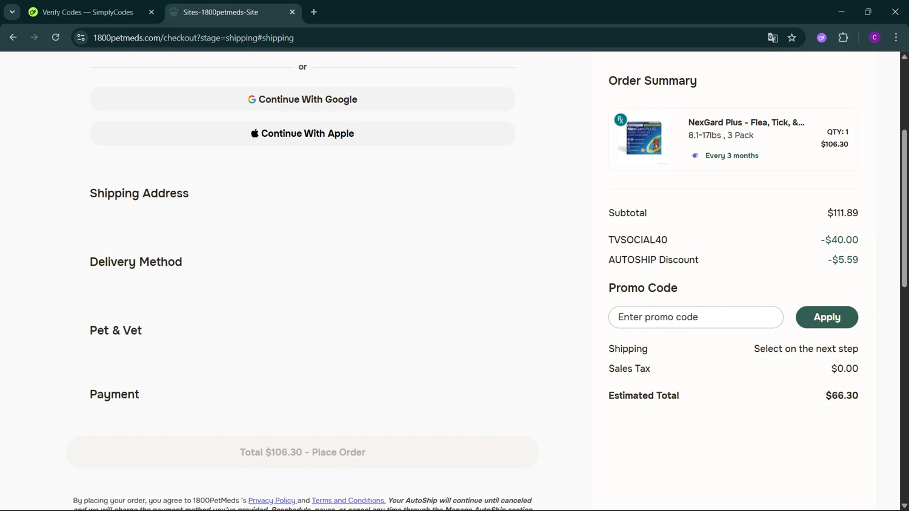View site information icon in address bar
The height and width of the screenshot is (511, 909).
click(81, 38)
